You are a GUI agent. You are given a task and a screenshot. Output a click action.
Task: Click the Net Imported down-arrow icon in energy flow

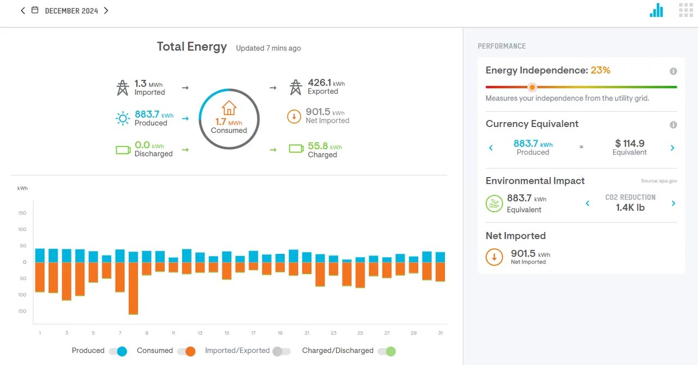pos(294,116)
